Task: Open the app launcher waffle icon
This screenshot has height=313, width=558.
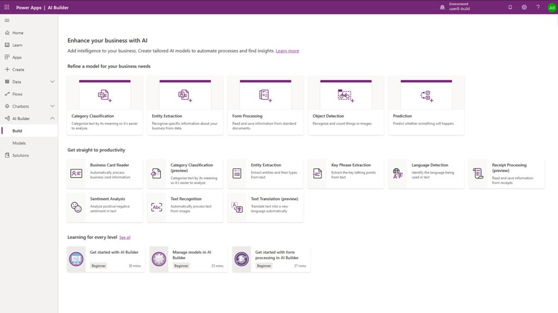Action: tap(7, 7)
